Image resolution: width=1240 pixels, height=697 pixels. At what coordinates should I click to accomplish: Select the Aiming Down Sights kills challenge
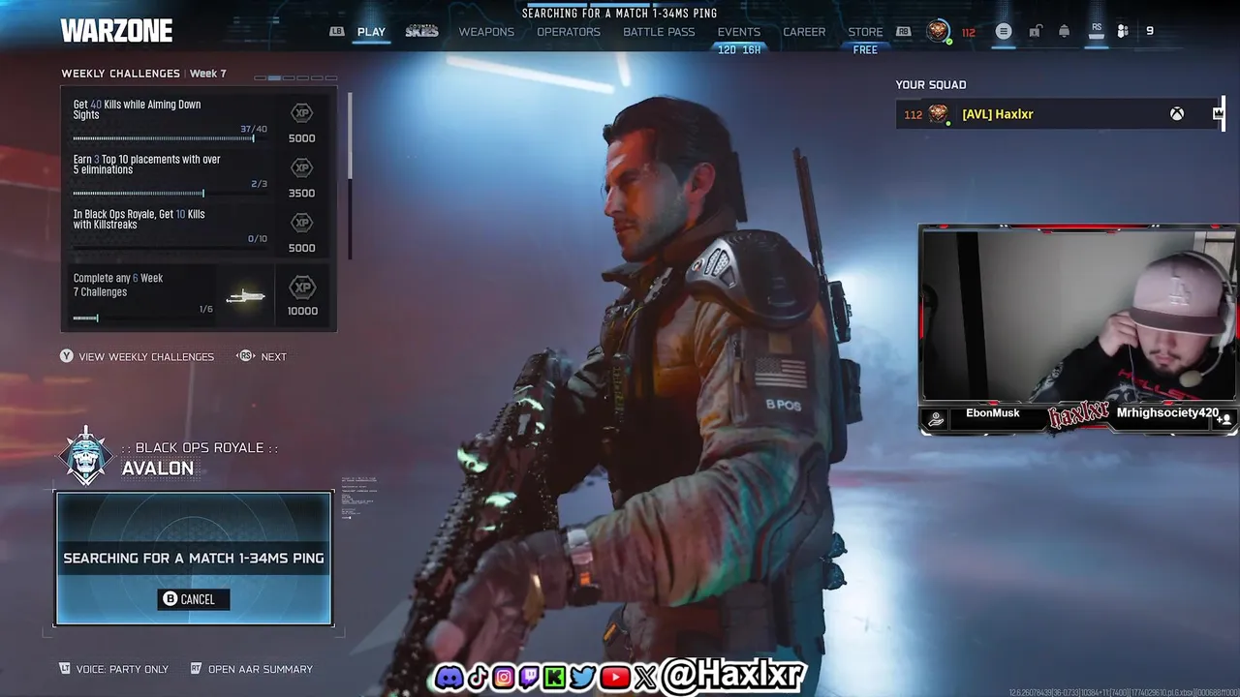pyautogui.click(x=199, y=119)
